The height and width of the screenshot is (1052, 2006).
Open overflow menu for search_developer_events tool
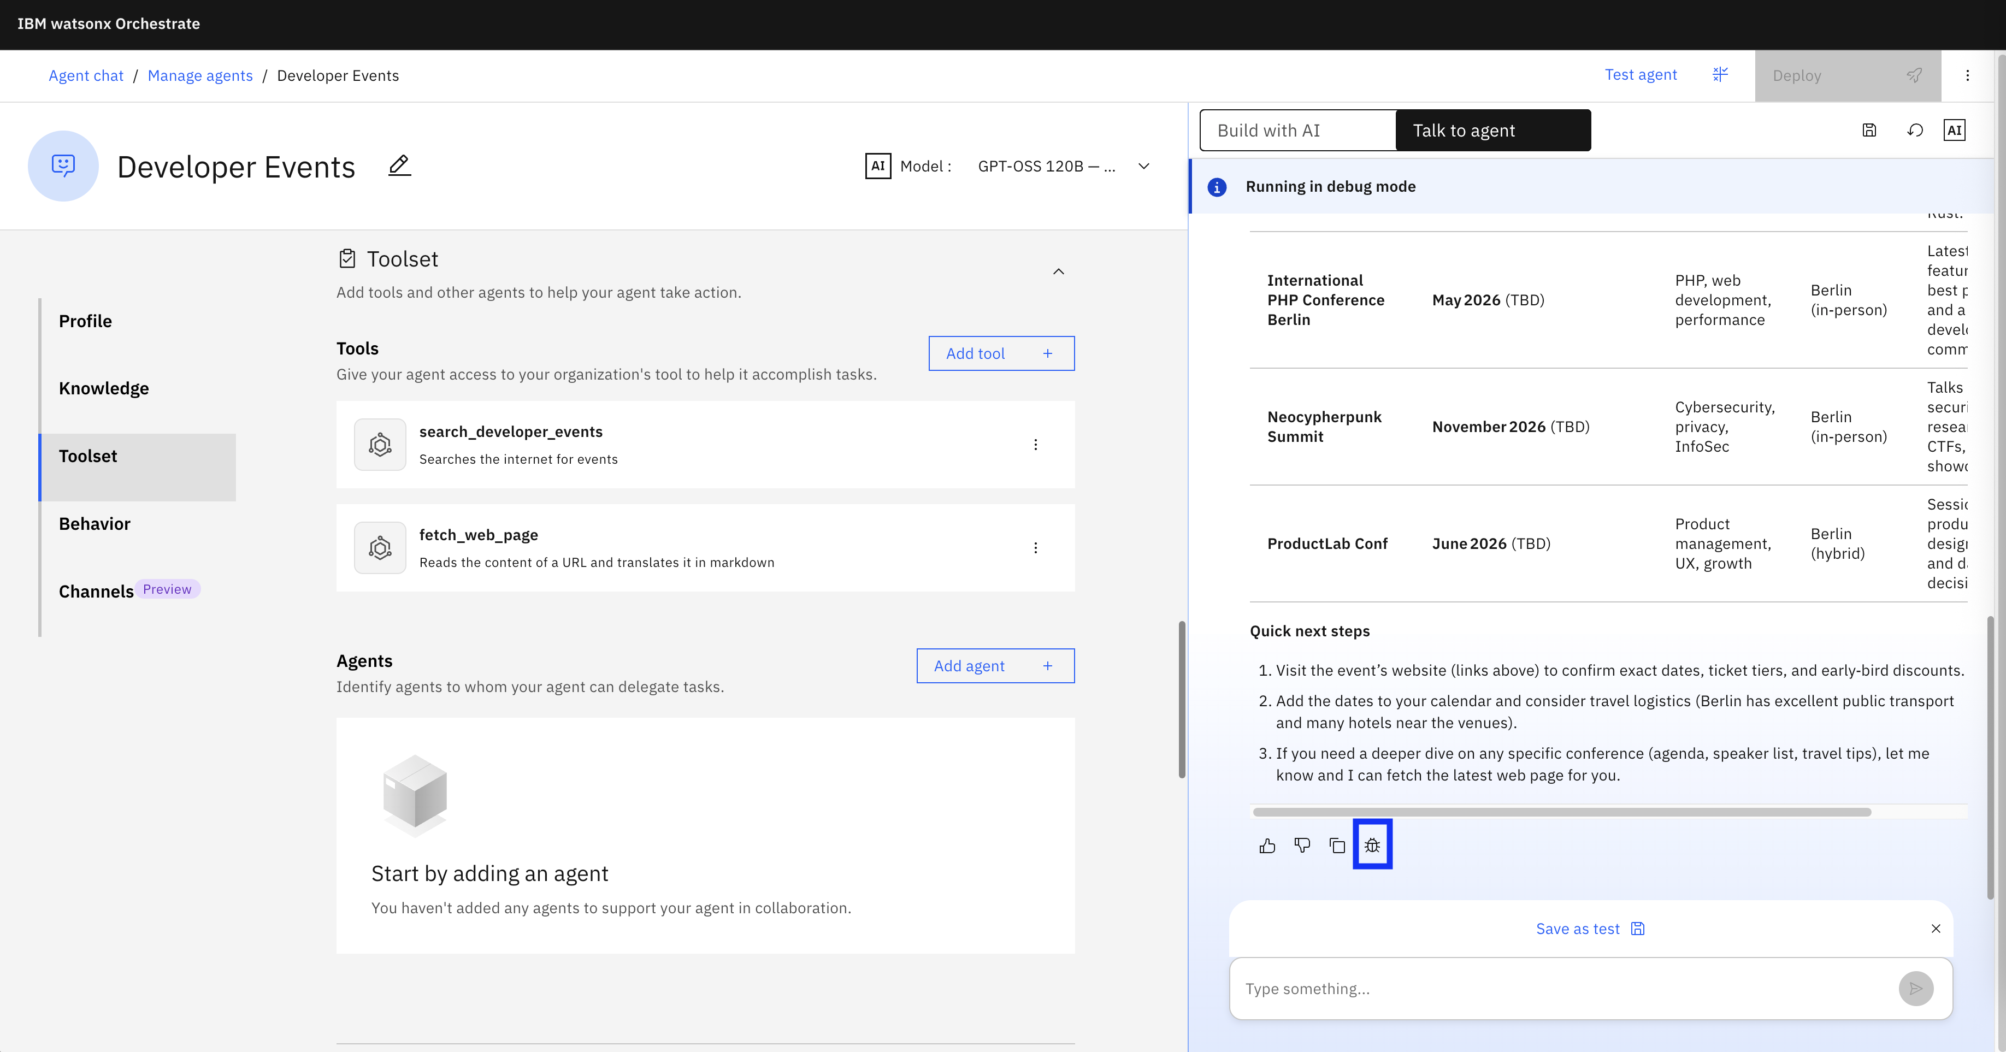pos(1036,445)
